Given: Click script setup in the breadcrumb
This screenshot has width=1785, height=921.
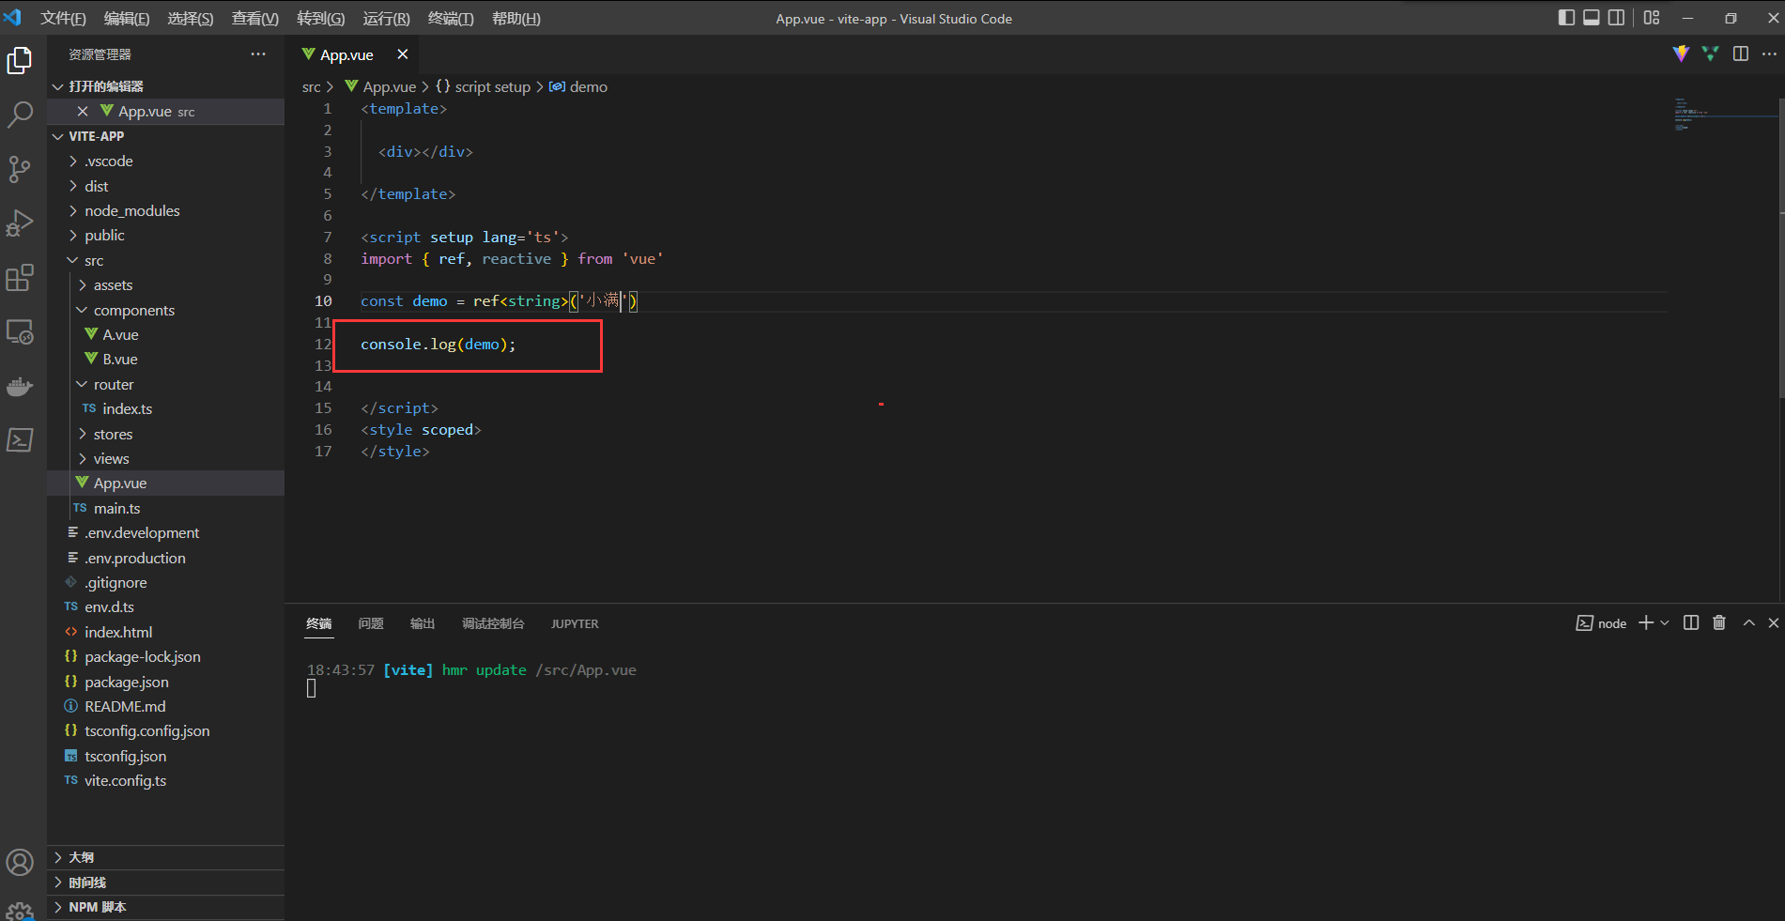Looking at the screenshot, I should pos(492,87).
